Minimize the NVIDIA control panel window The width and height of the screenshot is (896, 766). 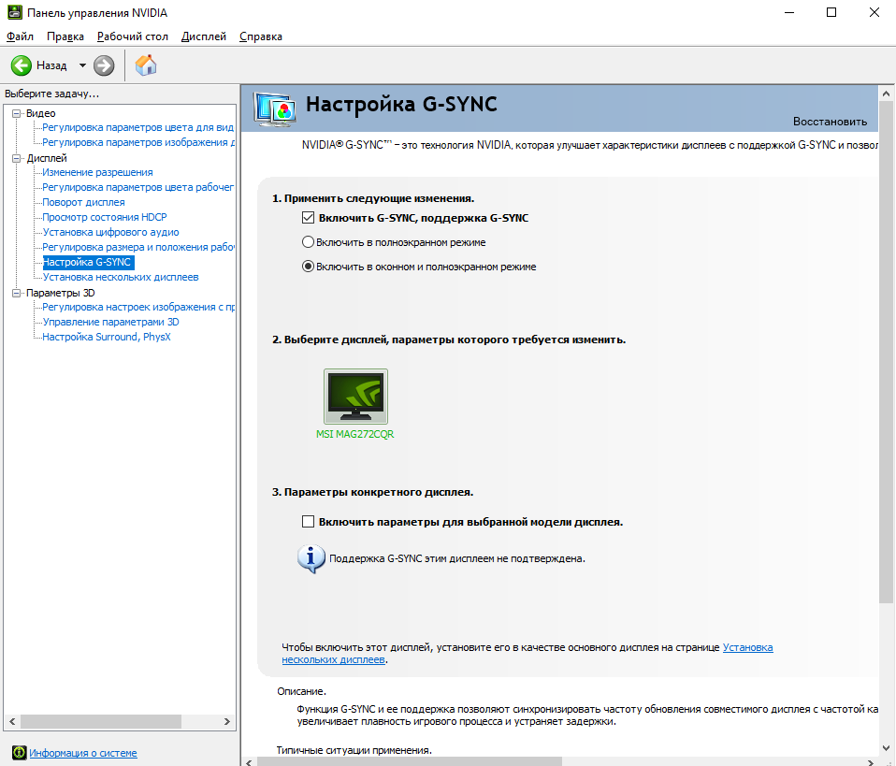[x=789, y=12]
